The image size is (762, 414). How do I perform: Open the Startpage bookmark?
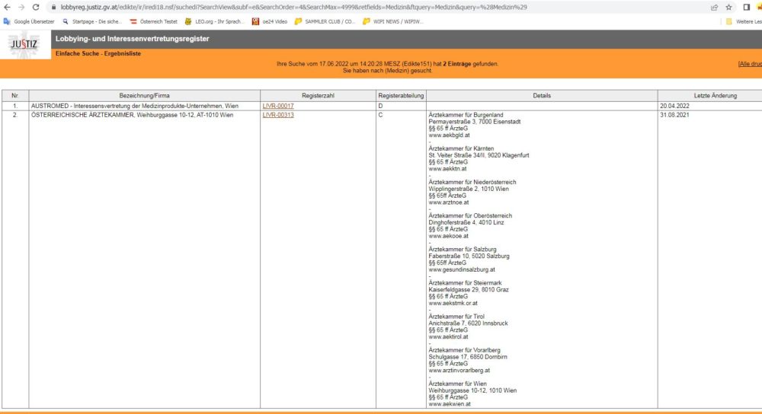(92, 21)
